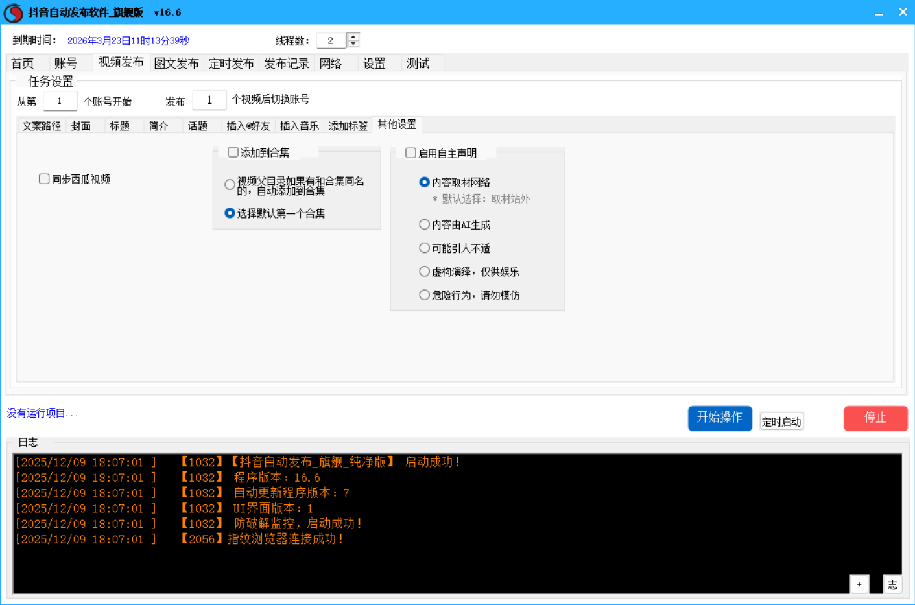Enable 启用自主声明 checkbox
Image resolution: width=915 pixels, height=605 pixels.
point(410,153)
